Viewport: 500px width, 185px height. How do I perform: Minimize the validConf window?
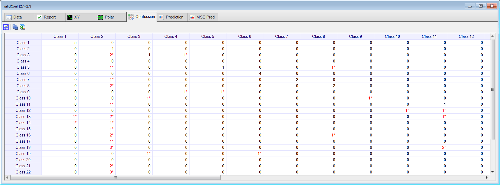click(470, 6)
